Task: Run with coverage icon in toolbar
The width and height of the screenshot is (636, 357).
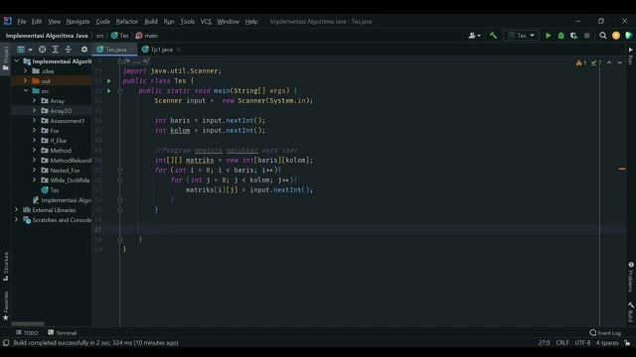Action: click(573, 36)
